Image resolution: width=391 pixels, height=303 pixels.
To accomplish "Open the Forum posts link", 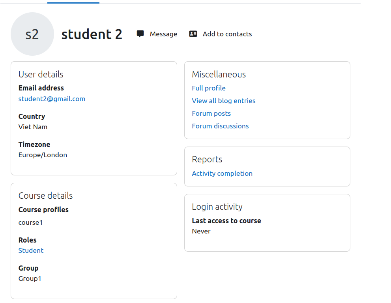I will tap(211, 113).
